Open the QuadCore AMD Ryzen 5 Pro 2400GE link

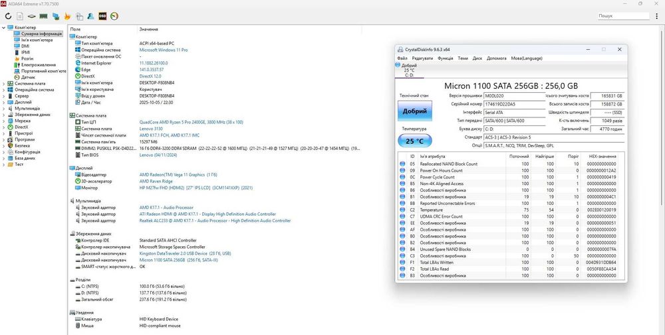pos(192,122)
